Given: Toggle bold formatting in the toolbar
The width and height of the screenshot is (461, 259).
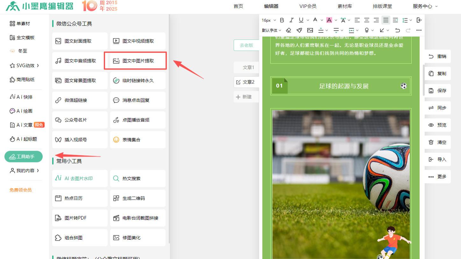Looking at the screenshot, I should tap(282, 20).
